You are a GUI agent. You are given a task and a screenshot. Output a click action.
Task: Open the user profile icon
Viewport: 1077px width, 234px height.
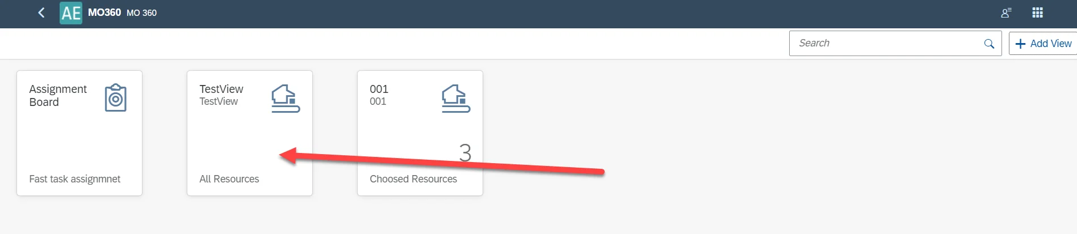(1006, 13)
